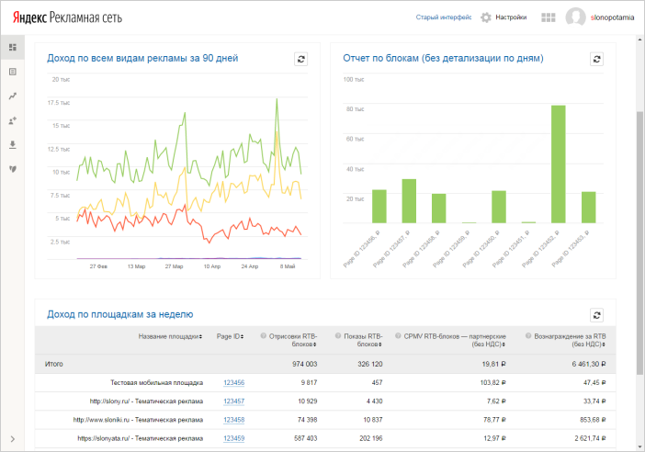
Task: Open Page ID 123459 link
Action: [234, 438]
